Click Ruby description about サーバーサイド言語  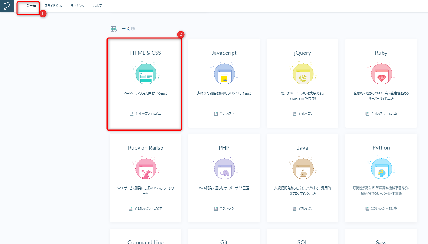click(381, 96)
